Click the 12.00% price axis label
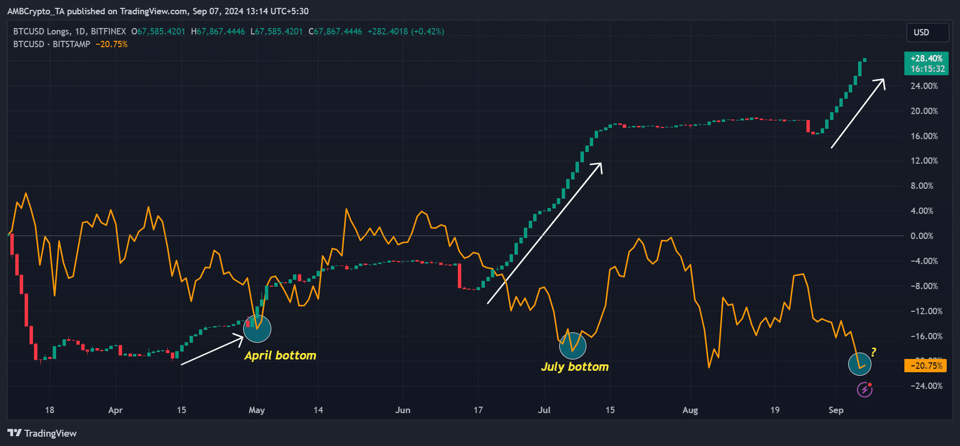The width and height of the screenshot is (960, 446). [x=924, y=161]
